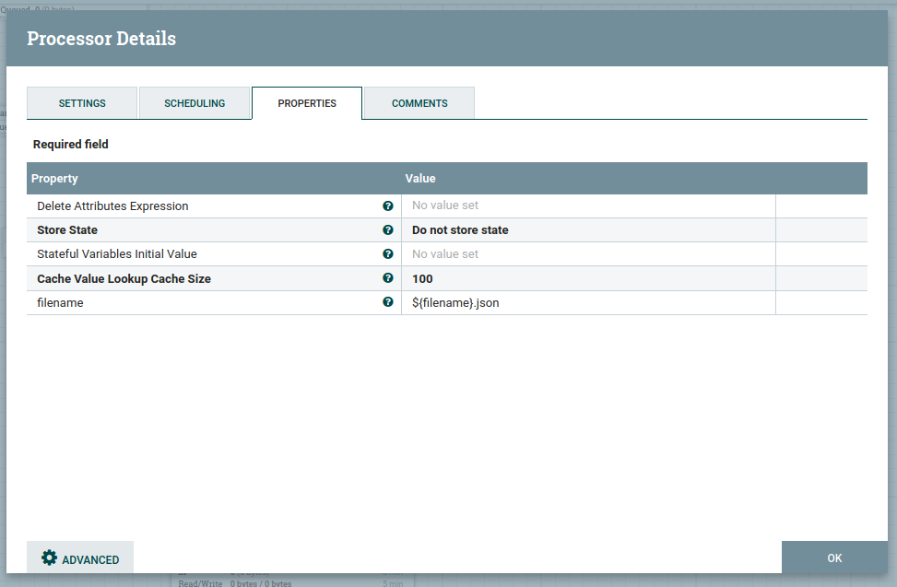Click help icon beside filename property
This screenshot has height=587, width=897.
388,302
